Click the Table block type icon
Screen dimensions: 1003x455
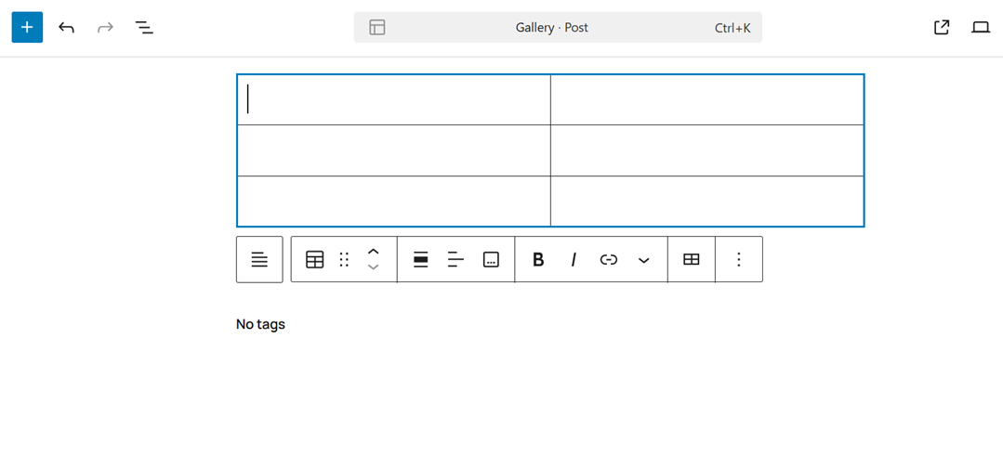coord(315,260)
